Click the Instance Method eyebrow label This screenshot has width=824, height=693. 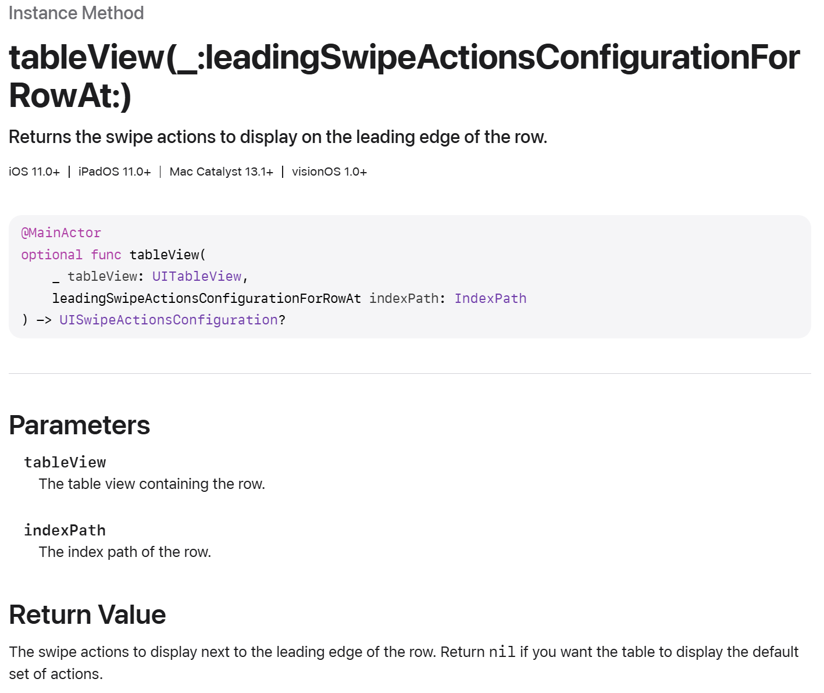click(x=76, y=13)
